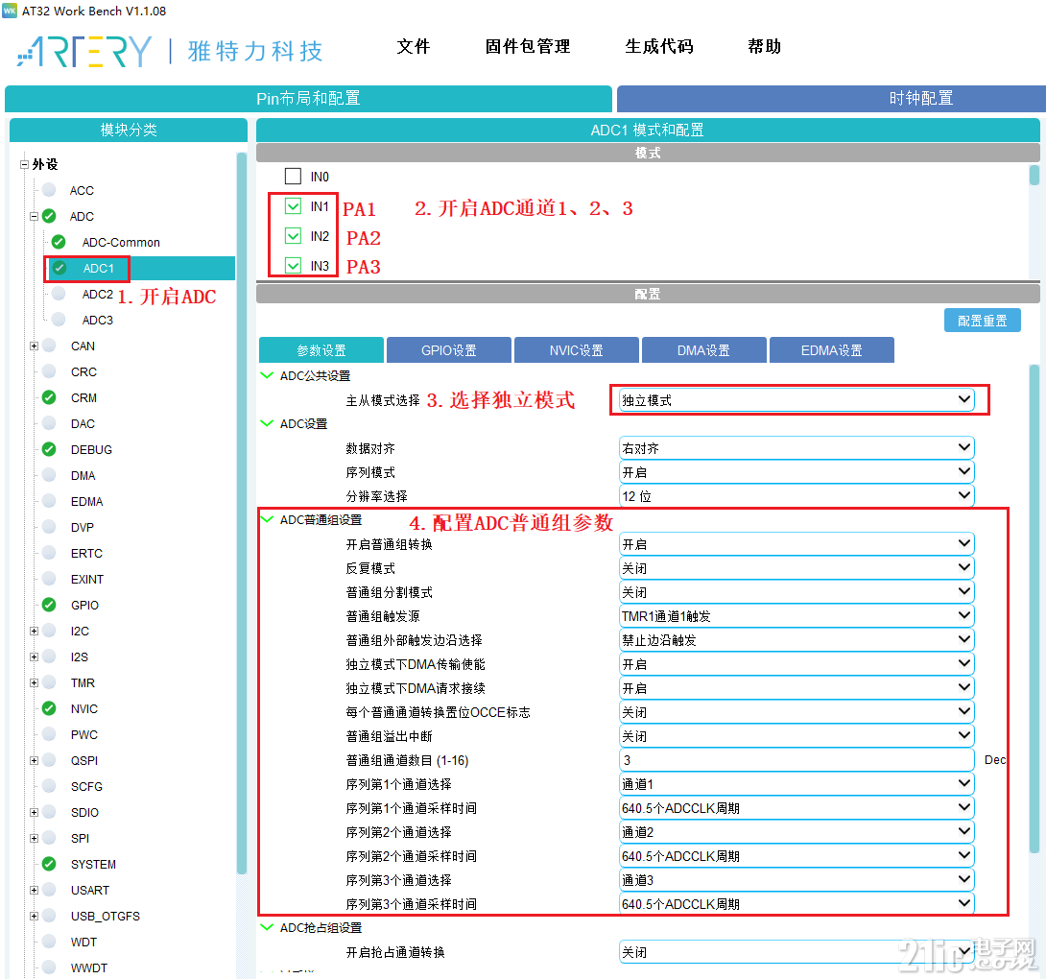Click the WWDT grey status circle

[x=49, y=967]
